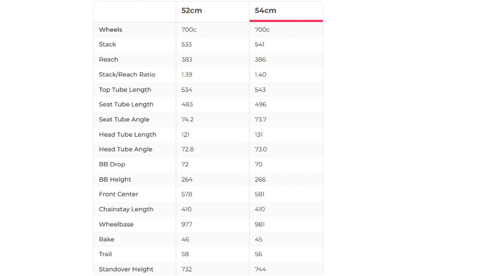Select the Standover Height label

[x=126, y=269]
